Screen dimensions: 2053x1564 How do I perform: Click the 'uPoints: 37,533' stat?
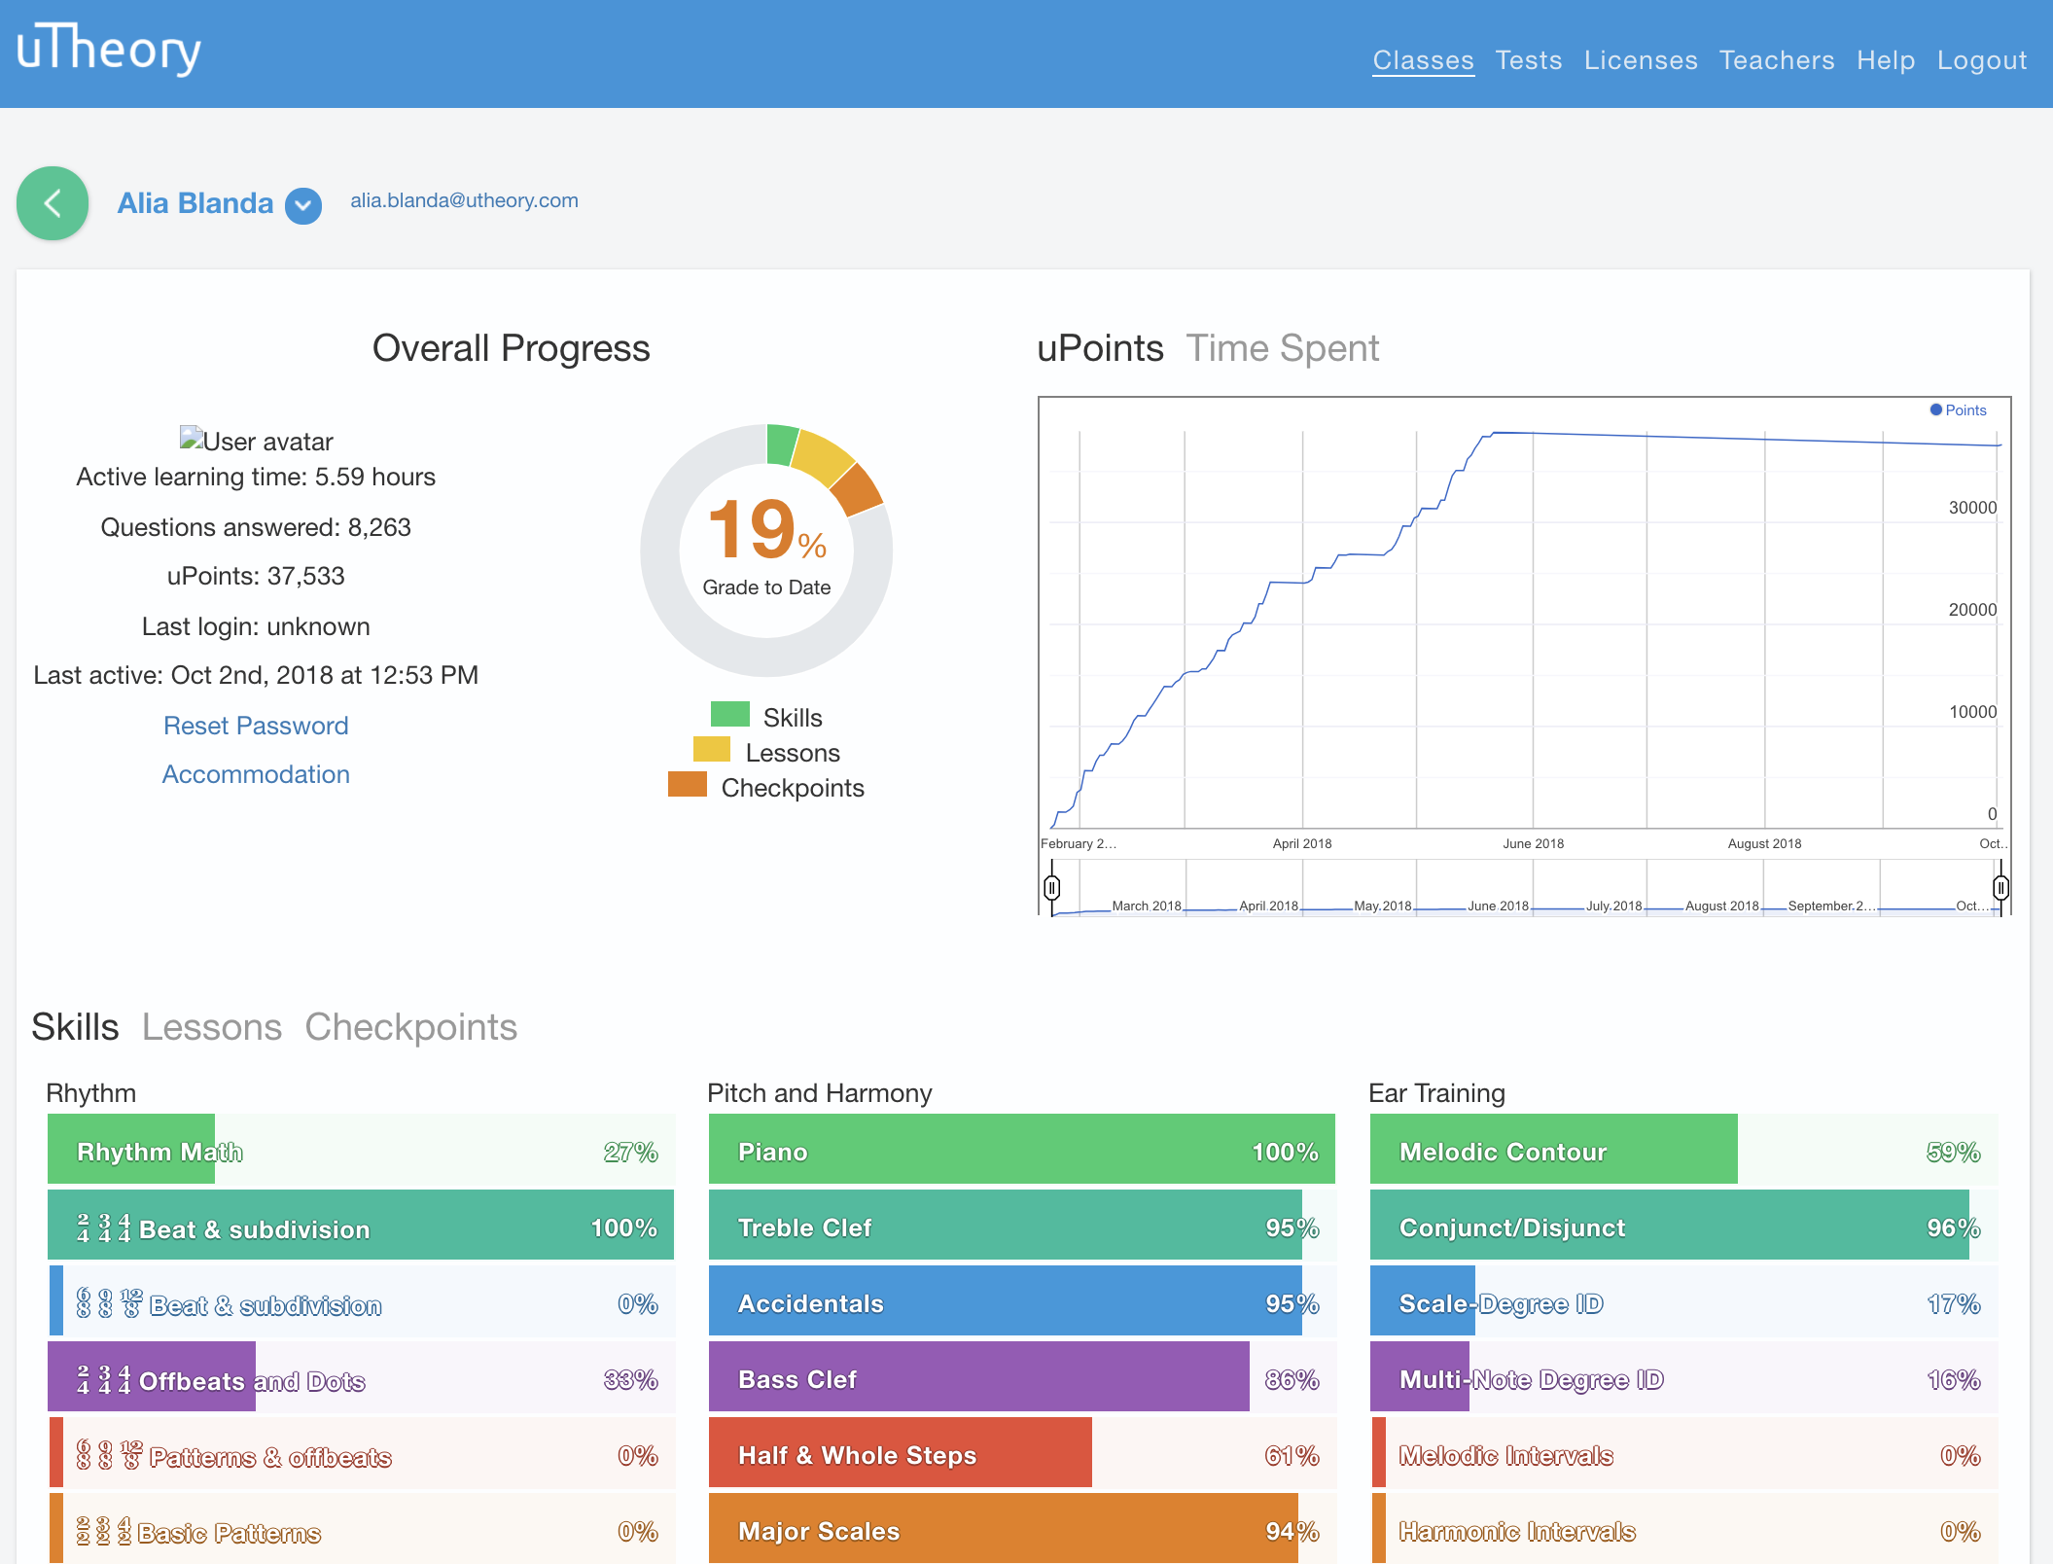click(256, 576)
